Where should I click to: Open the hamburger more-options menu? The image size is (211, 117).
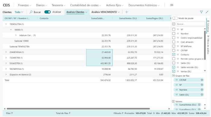click(172, 5)
